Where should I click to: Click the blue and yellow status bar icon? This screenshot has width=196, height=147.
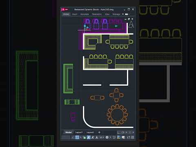[x=119, y=137]
